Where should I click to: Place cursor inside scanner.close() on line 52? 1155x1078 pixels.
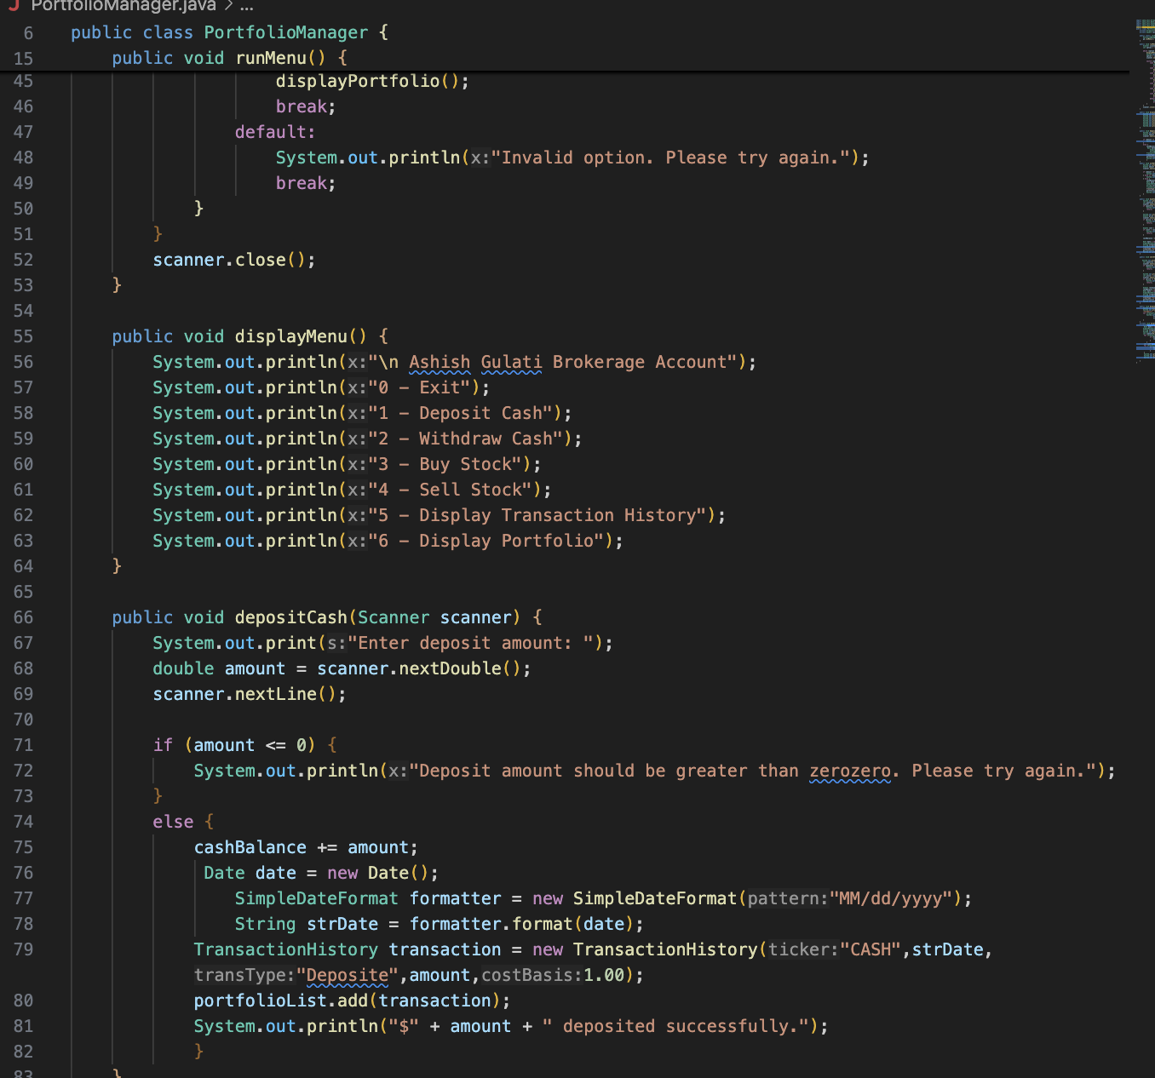(234, 260)
